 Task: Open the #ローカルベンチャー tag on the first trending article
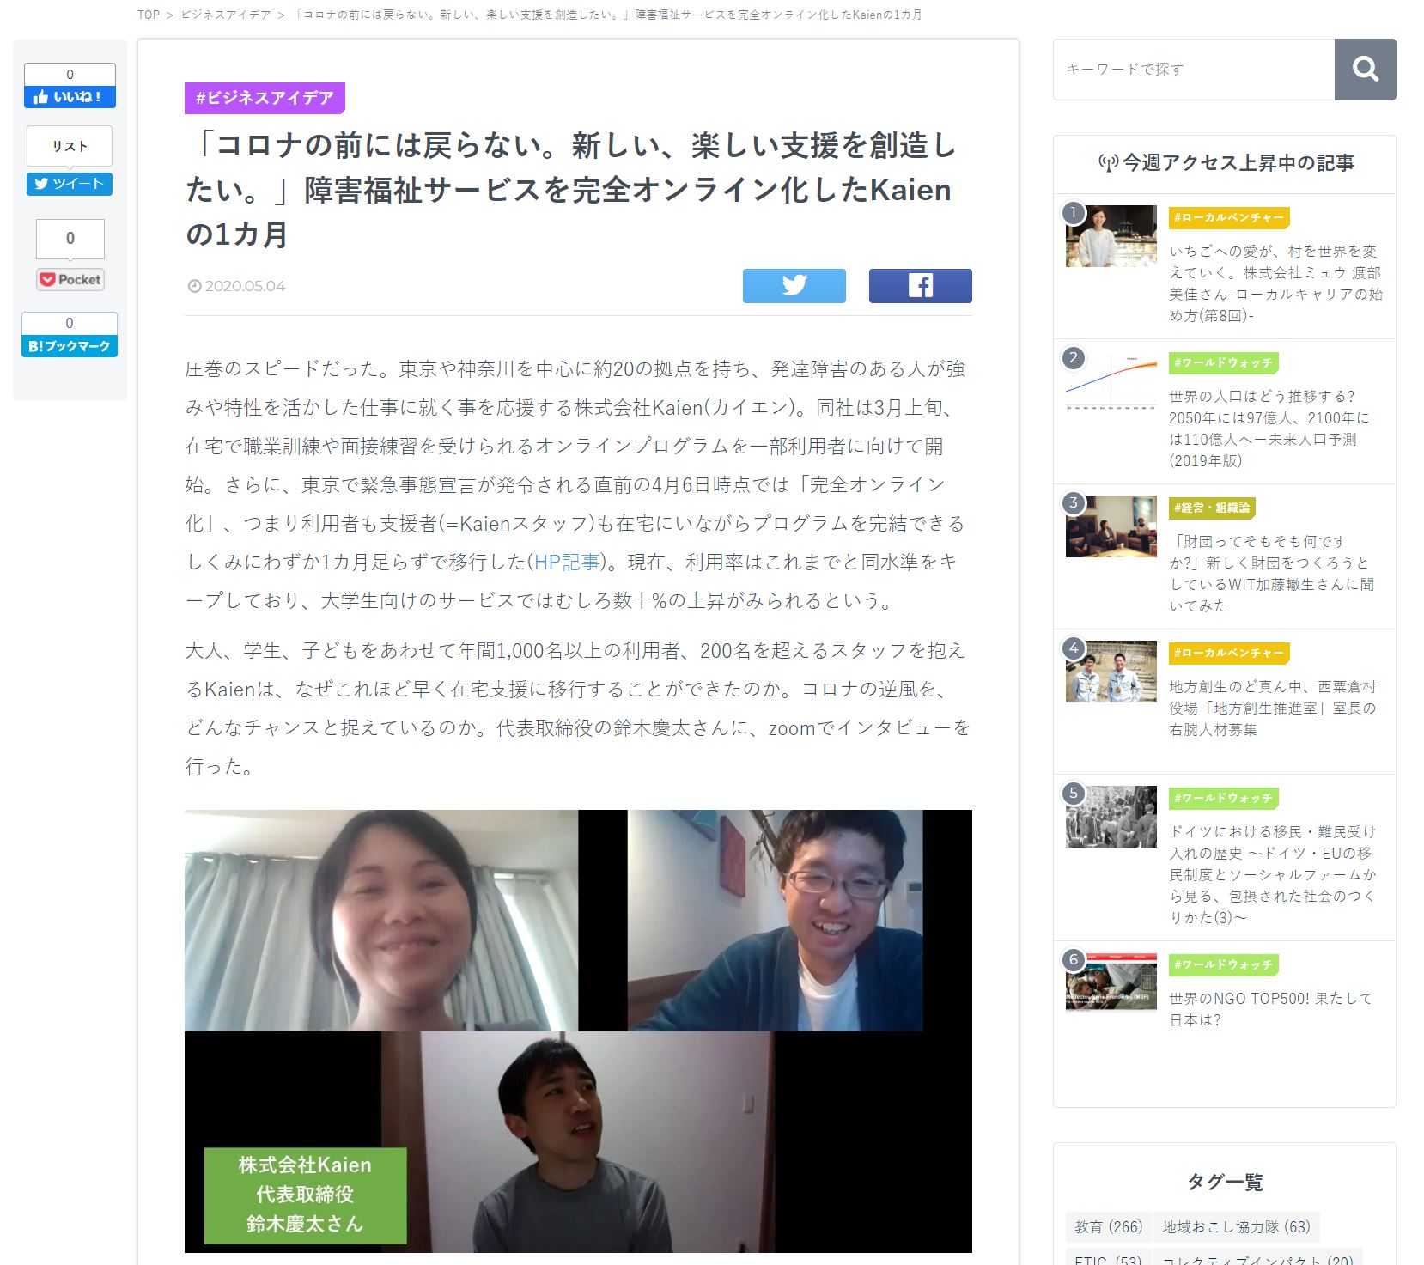click(x=1228, y=218)
